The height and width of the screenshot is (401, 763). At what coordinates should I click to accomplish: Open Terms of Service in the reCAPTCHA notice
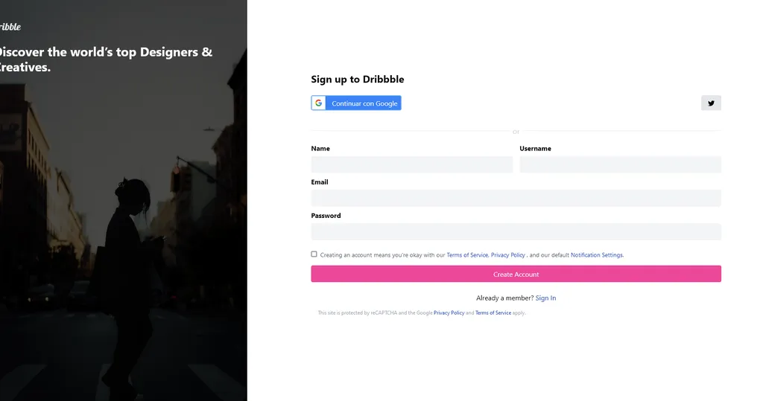493,313
